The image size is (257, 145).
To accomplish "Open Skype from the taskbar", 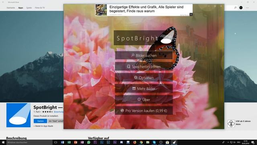I will (154, 142).
